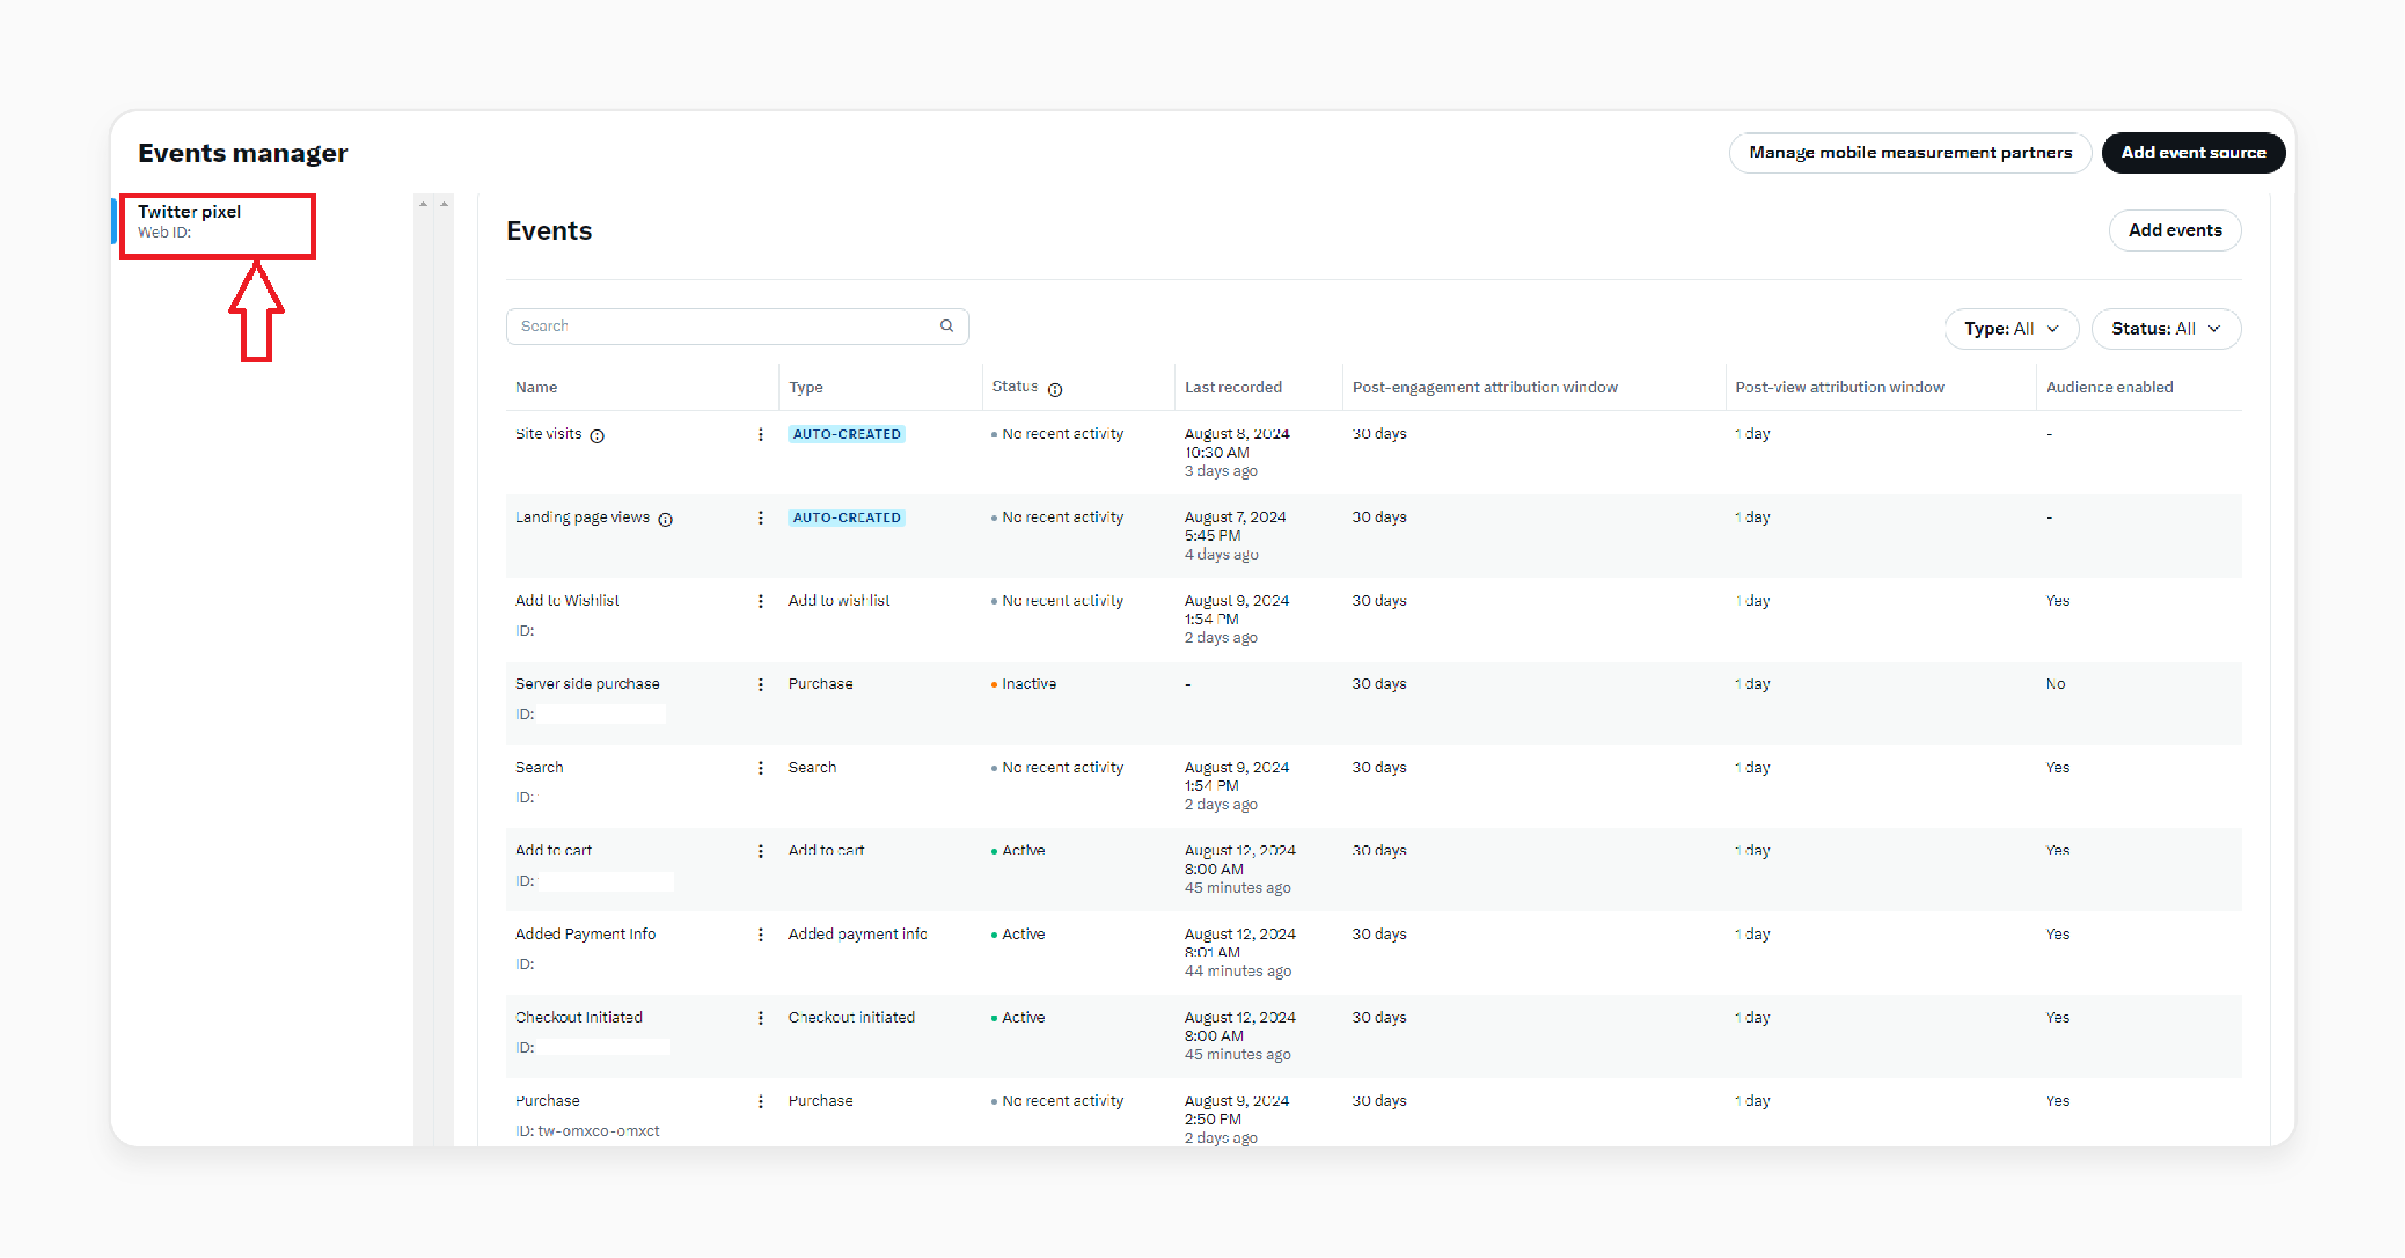Click the Search type cell in Search row
This screenshot has height=1258, width=2405.
[x=812, y=767]
